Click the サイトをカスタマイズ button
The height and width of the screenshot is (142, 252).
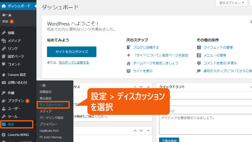point(72,52)
